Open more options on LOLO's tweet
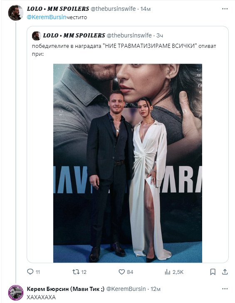This screenshot has width=235, height=303. [225, 9]
